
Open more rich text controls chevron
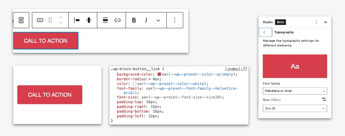[158, 21]
